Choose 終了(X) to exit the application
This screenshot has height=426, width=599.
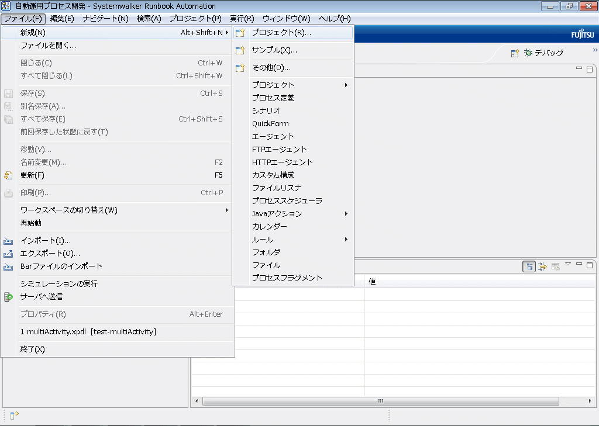(117, 349)
